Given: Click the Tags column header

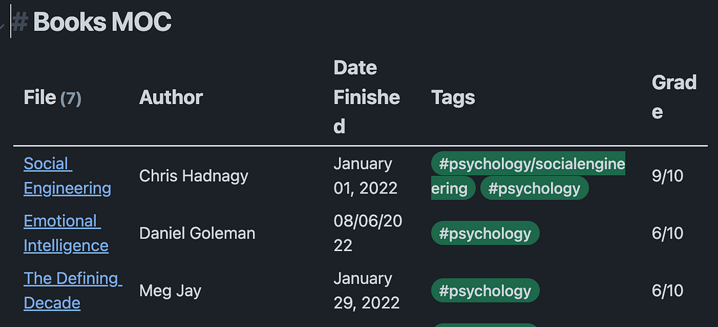Looking at the screenshot, I should 453,97.
